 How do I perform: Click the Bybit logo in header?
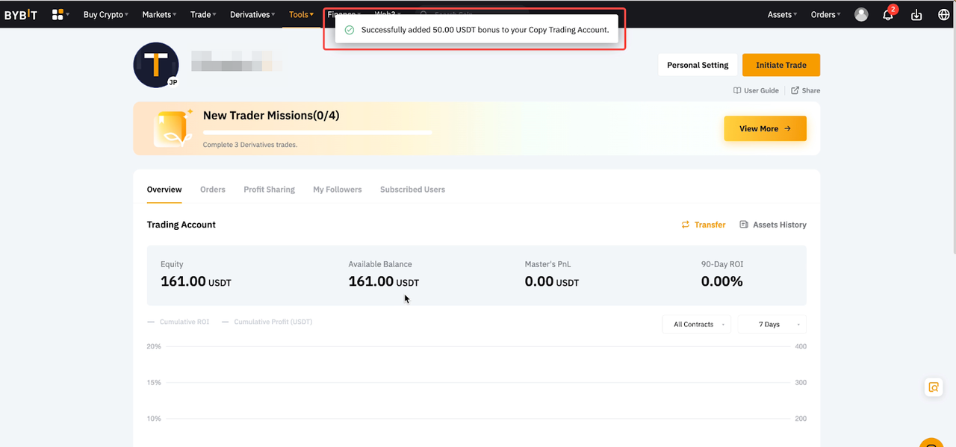coord(21,14)
